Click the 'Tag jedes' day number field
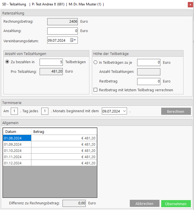This screenshot has width=194, height=210. pos(14,111)
